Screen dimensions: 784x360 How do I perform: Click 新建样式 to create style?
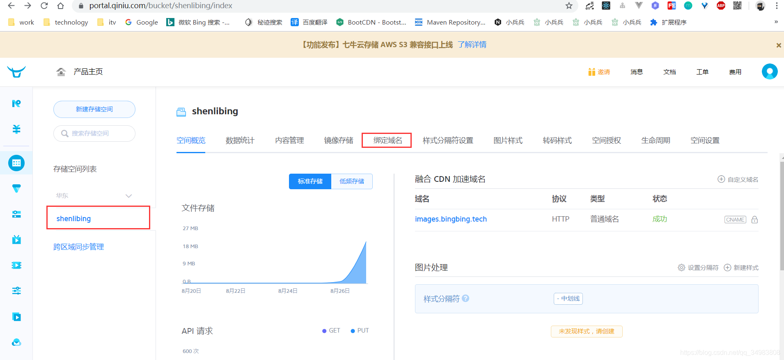(741, 267)
